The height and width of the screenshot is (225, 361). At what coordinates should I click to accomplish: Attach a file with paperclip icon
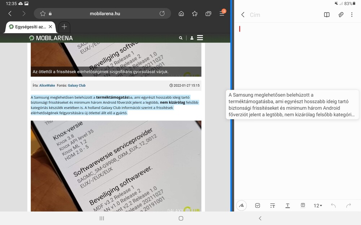(341, 15)
